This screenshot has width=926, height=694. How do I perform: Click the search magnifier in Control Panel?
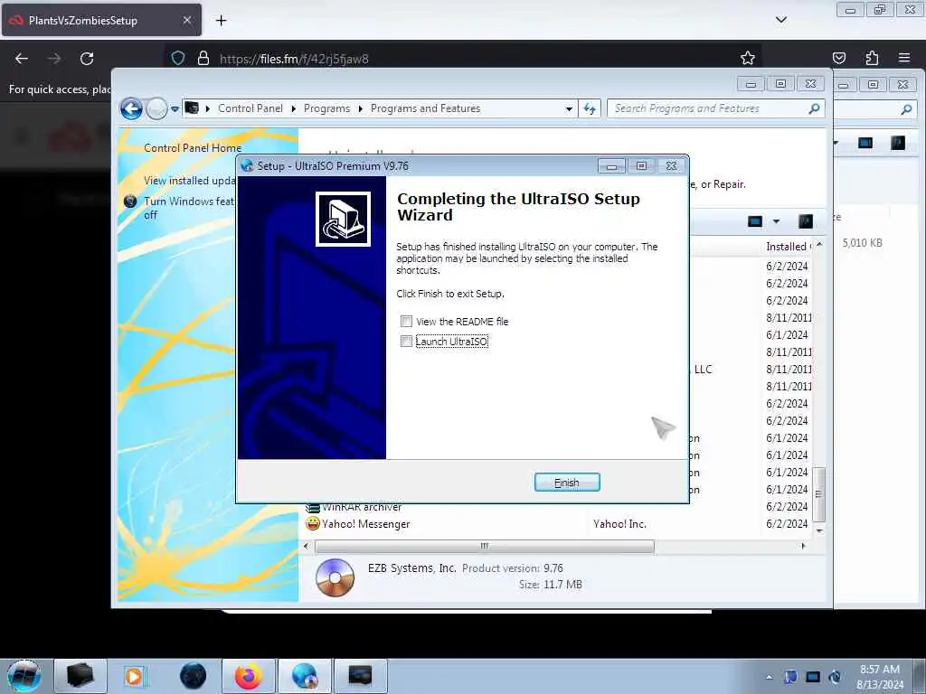pos(815,108)
